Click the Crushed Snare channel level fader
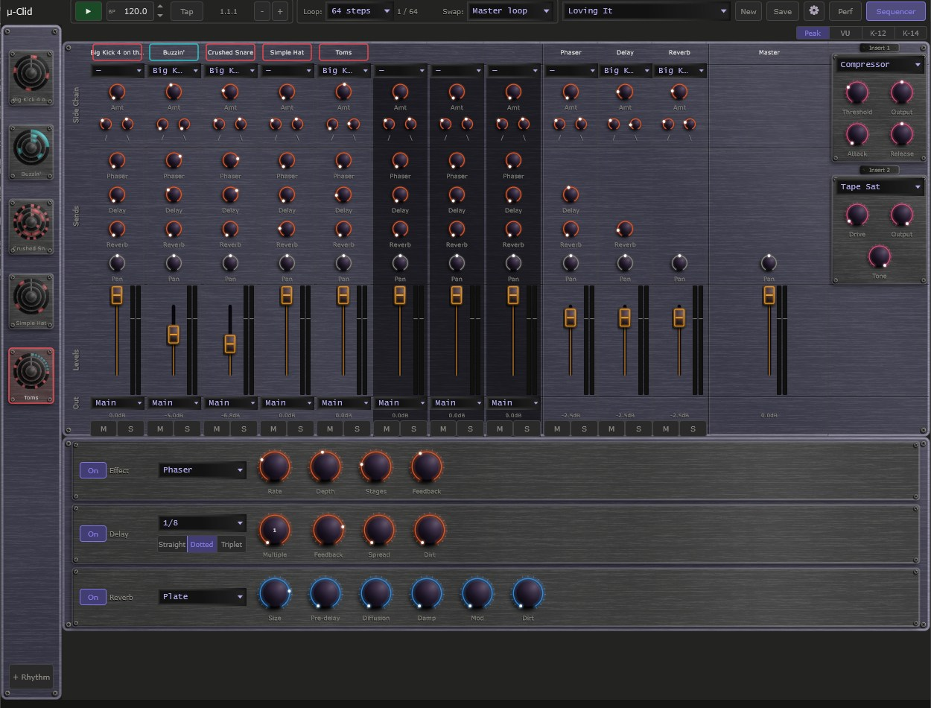 pos(230,344)
